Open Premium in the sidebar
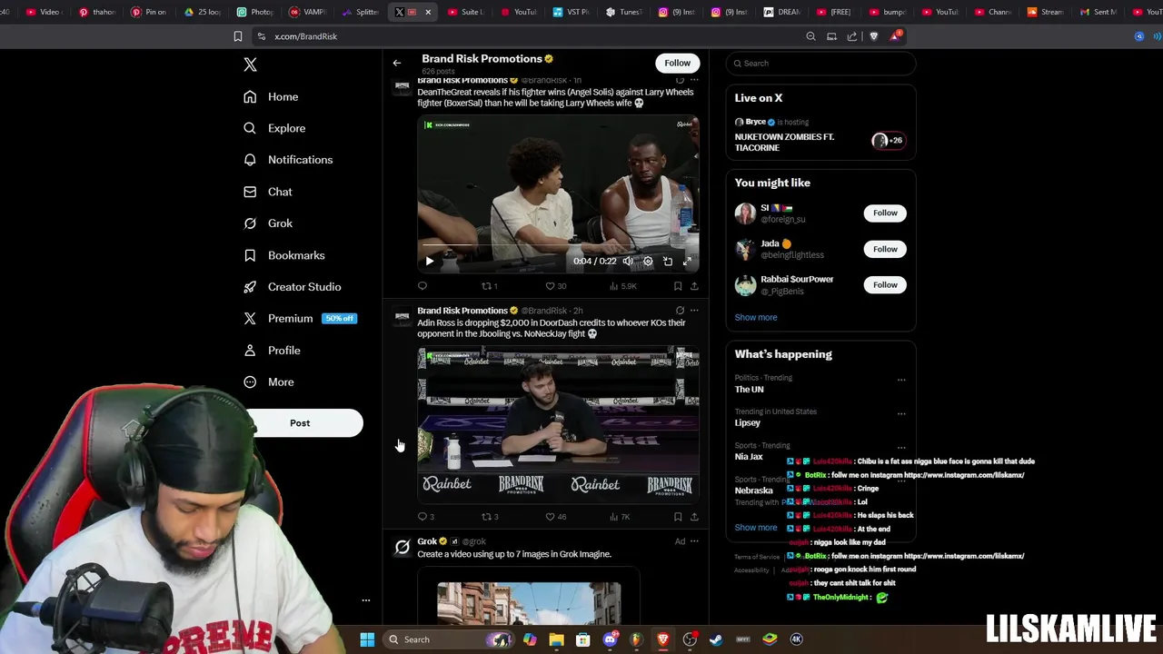Viewport: 1163px width, 654px height. tap(300, 319)
